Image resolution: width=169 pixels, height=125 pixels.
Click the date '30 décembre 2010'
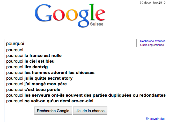(x=152, y=3)
